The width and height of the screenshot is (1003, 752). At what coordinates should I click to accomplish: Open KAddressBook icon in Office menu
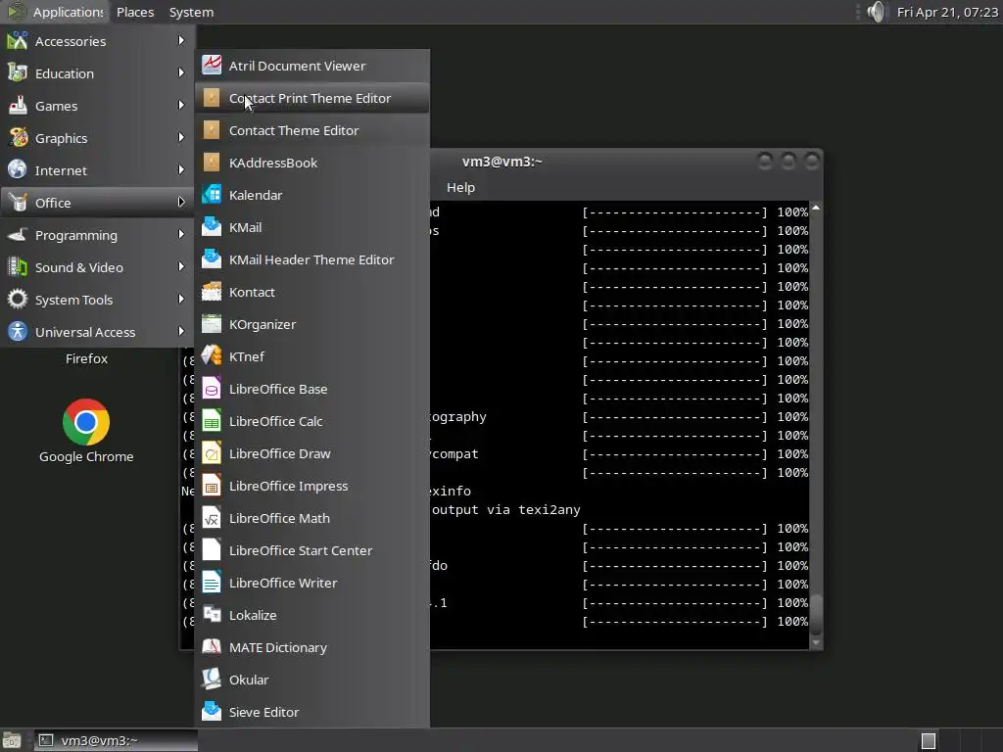212,163
